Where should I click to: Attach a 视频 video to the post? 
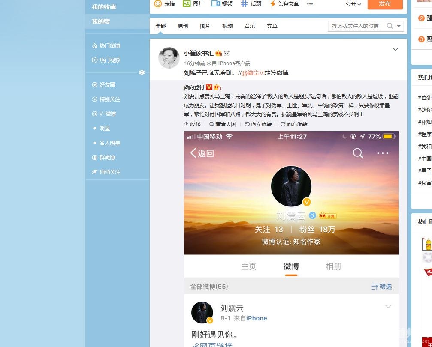(x=222, y=4)
